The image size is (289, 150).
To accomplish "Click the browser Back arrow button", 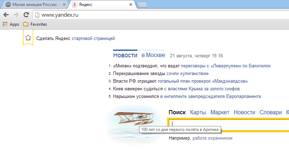I will [6, 15].
